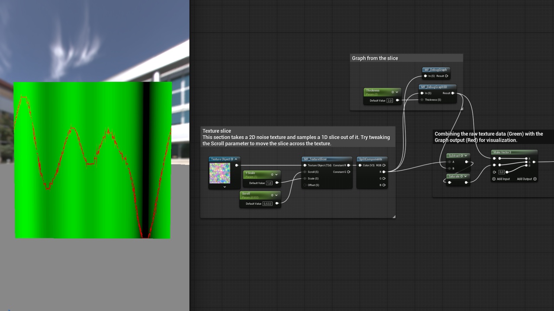The height and width of the screenshot is (311, 554).
Task: Expand the Y Scale node chevron
Action: (x=276, y=175)
